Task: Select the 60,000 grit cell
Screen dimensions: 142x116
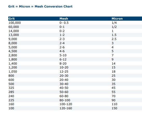Action: [14, 27]
